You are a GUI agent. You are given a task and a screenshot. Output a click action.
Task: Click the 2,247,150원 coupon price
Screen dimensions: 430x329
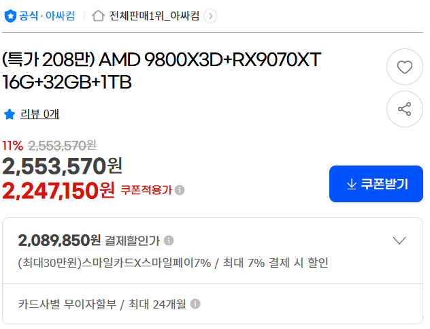tap(58, 191)
